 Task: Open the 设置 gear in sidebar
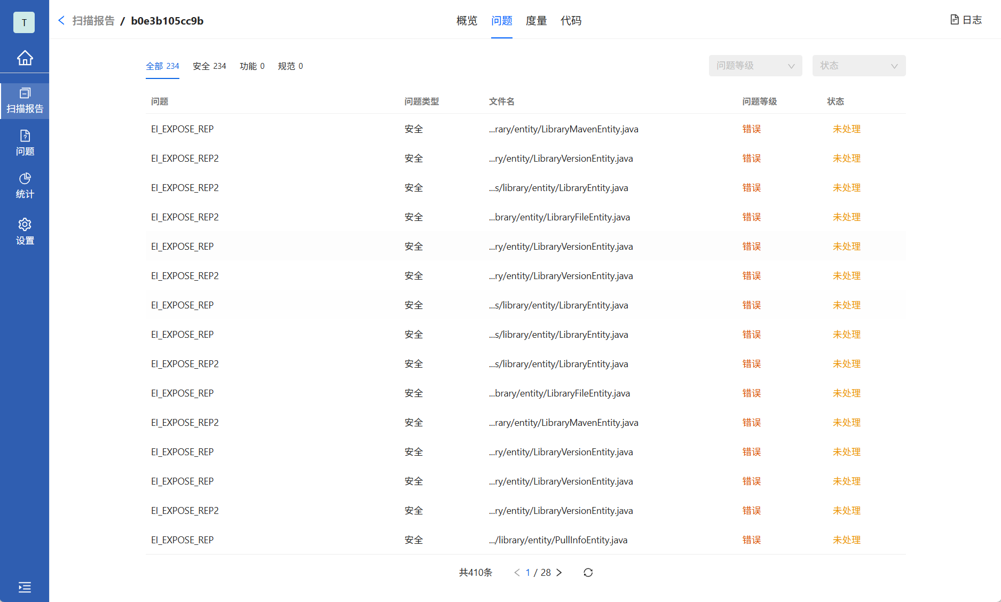25,232
